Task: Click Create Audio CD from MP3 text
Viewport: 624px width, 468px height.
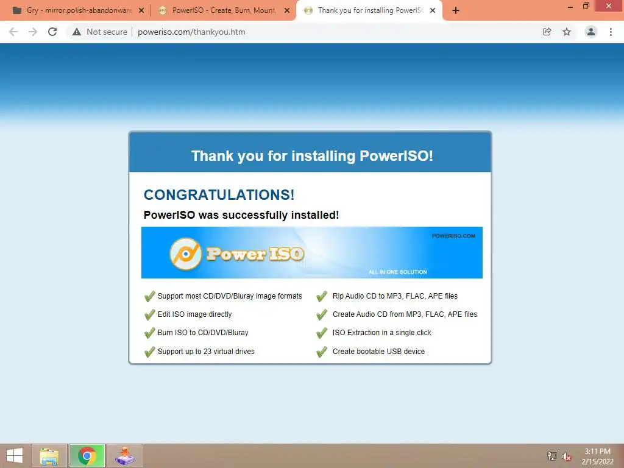Action: [x=405, y=314]
